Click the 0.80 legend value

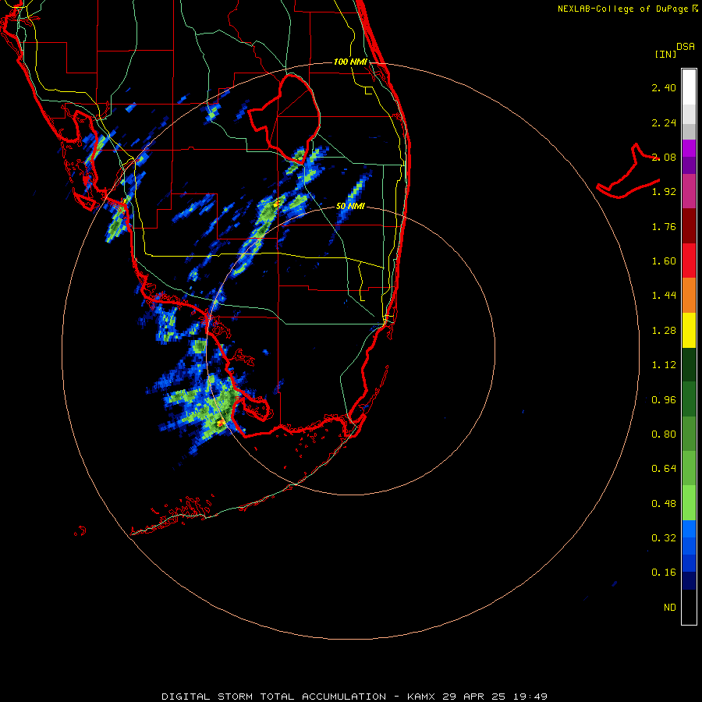click(664, 434)
